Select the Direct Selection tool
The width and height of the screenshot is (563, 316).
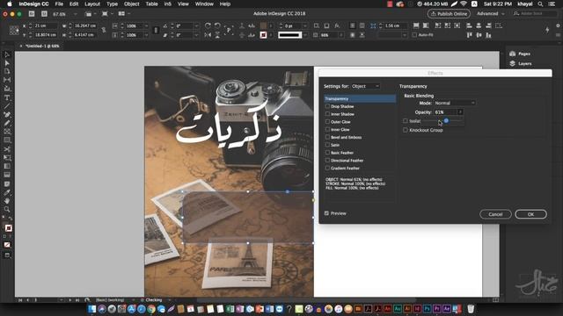click(7, 63)
